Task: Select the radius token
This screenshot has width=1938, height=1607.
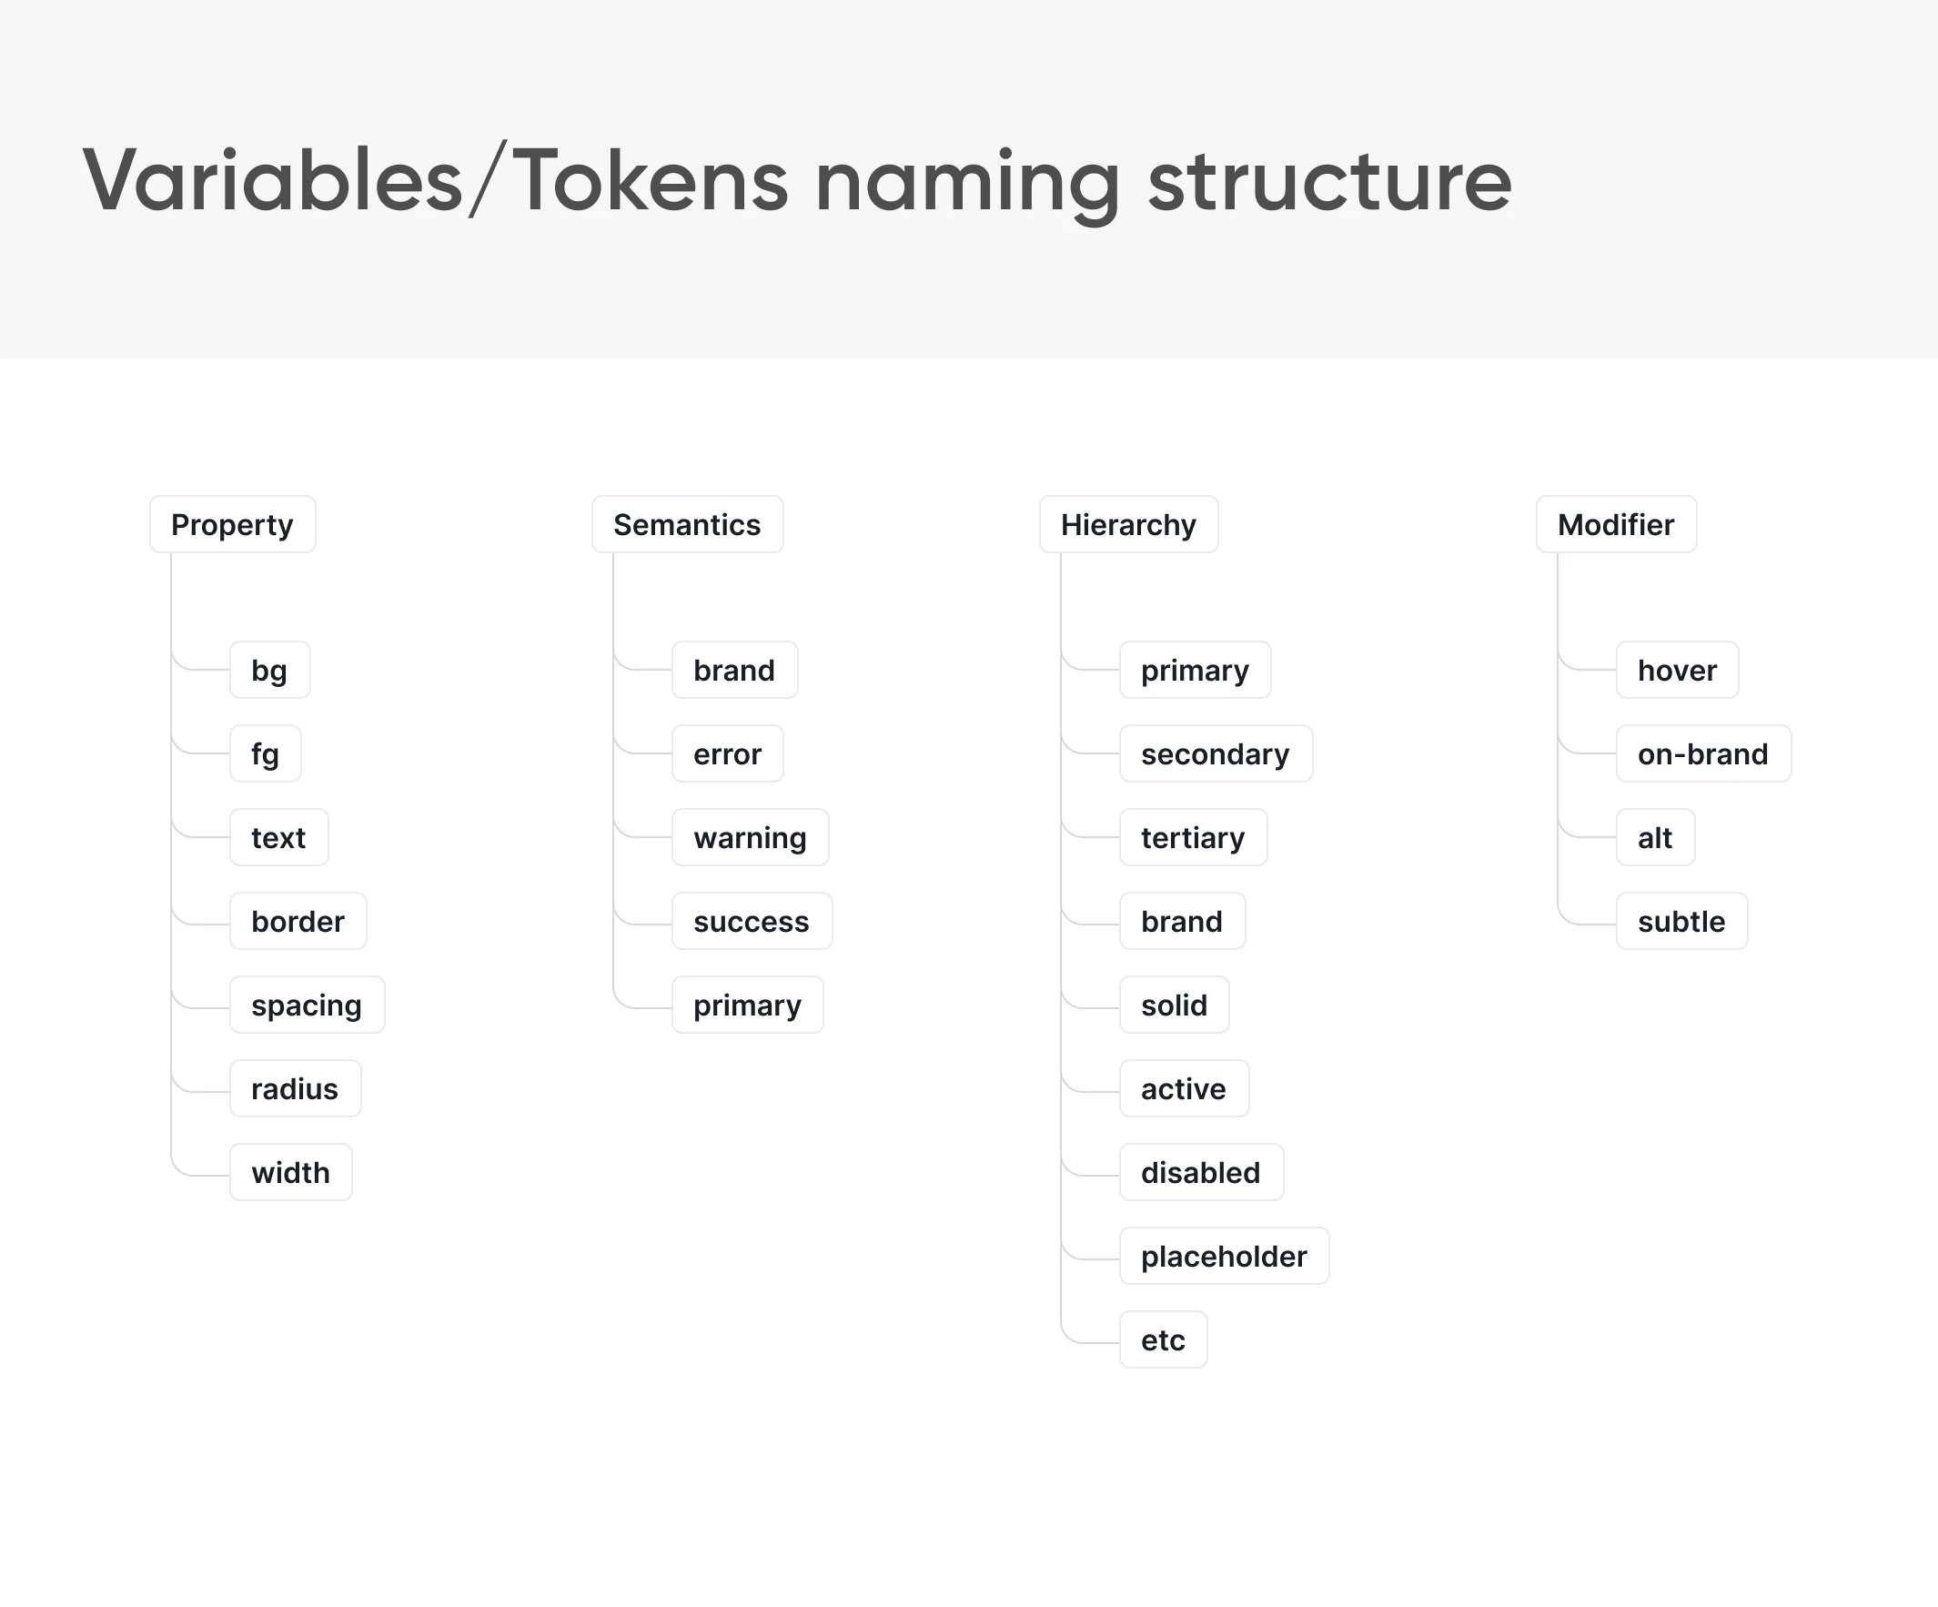Action: pos(295,1089)
